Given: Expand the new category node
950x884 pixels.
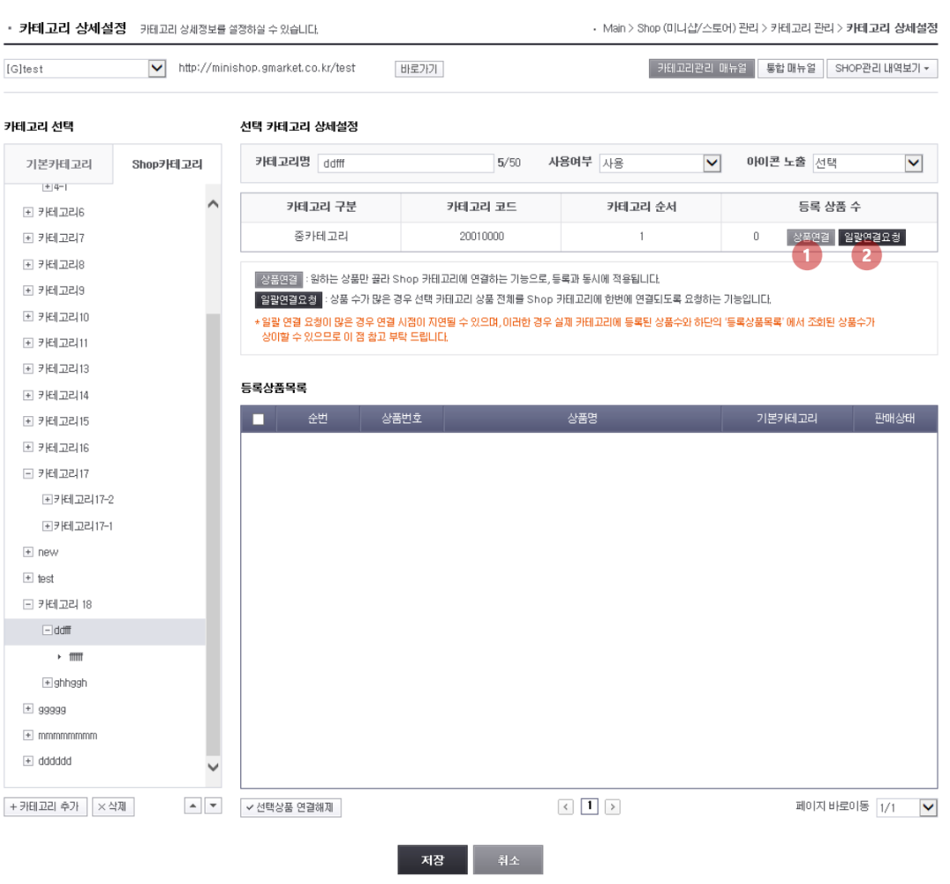Looking at the screenshot, I should 28,552.
